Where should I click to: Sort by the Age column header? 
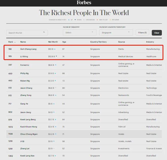click(x=64, y=42)
